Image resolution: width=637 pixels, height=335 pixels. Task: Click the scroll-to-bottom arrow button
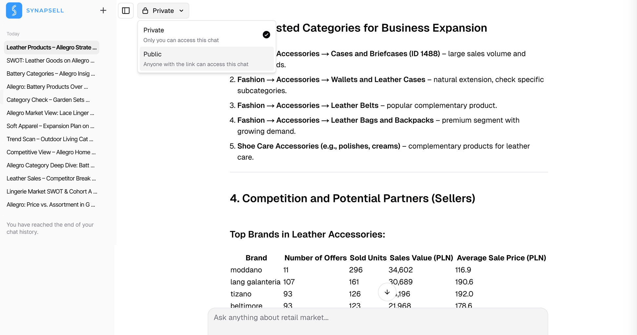[387, 292]
